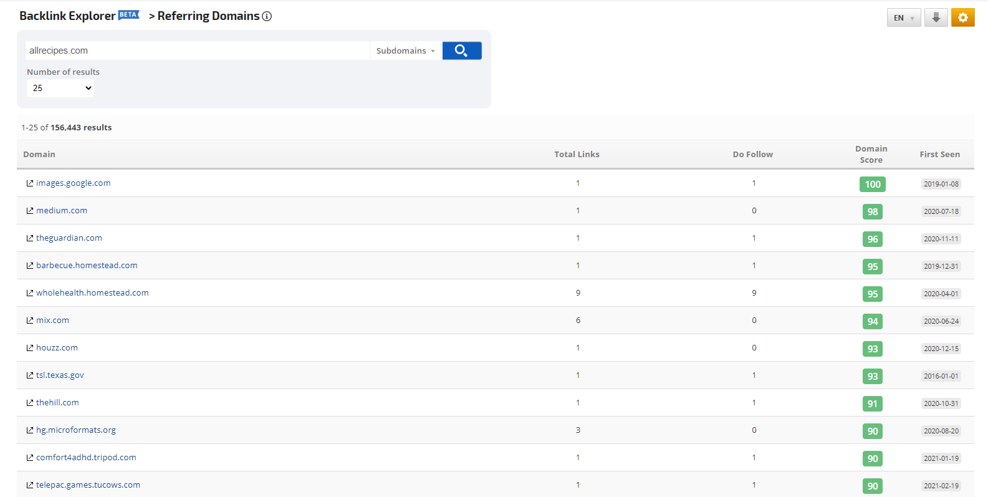Screen dimensions: 988x497
Task: Click the download export icon
Action: pos(936,17)
